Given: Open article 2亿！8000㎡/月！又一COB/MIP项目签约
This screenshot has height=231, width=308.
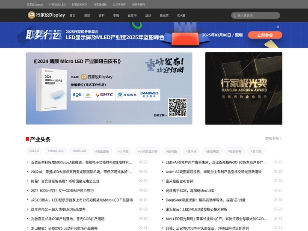Looking at the screenshot, I should [x=62, y=190].
